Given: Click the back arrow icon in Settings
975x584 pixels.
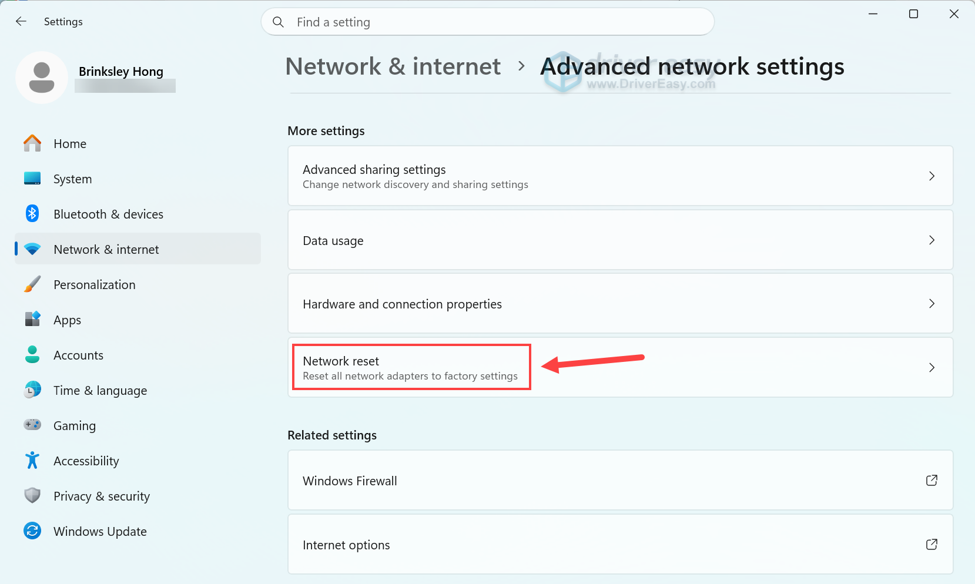Looking at the screenshot, I should pos(21,22).
